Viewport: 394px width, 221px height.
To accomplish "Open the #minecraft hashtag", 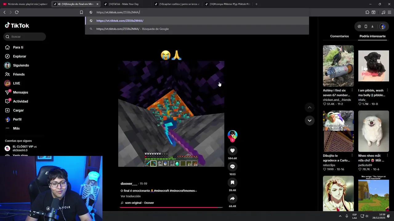I will point(161,191).
